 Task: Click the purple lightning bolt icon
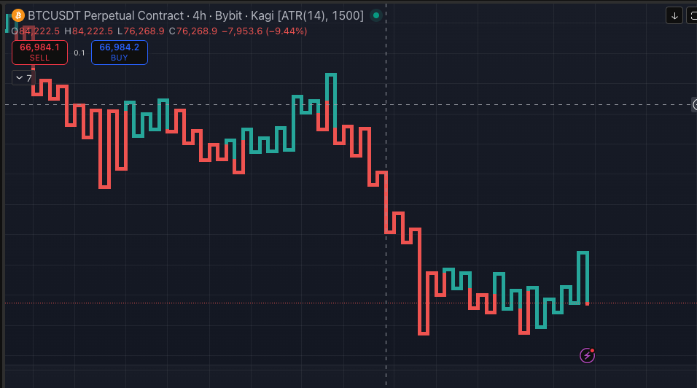click(587, 355)
